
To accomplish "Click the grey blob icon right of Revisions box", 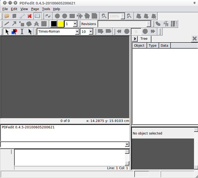I will pyautogui.click(x=158, y=24).
